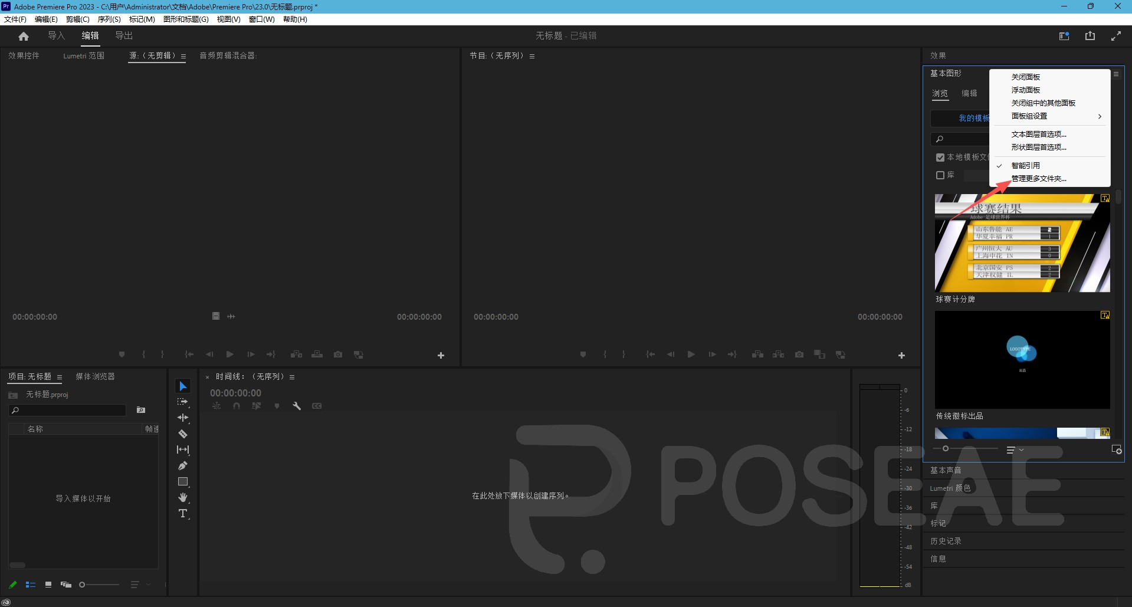Image resolution: width=1132 pixels, height=607 pixels.
Task: Play in Program monitor
Action: 691,355
